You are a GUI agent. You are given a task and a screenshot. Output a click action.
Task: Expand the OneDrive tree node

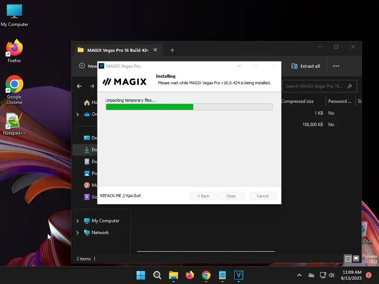(x=77, y=114)
